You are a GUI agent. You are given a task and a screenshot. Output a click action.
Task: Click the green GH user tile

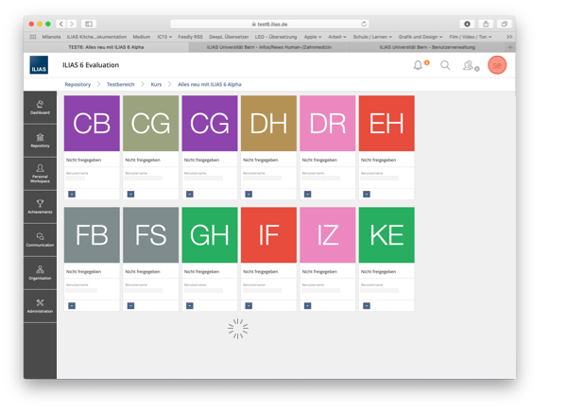(210, 235)
